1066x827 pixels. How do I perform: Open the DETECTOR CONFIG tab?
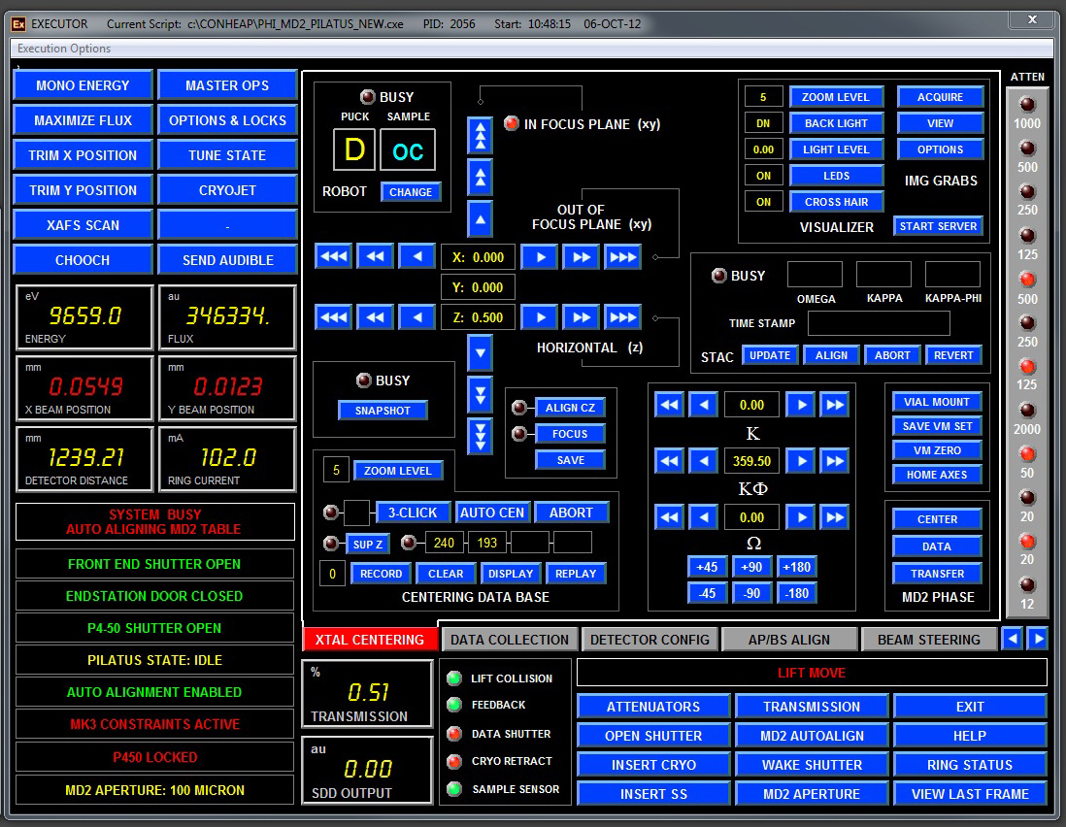[650, 640]
